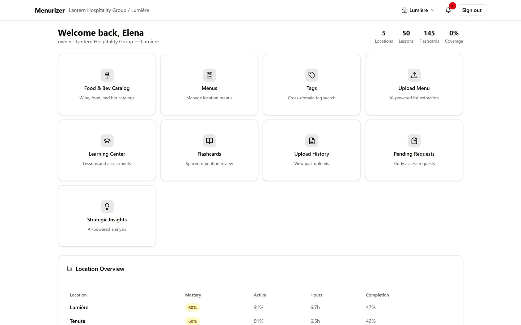Click the bar chart icon near Location Overview
Screen dimensions: 521x325
(x=69, y=269)
